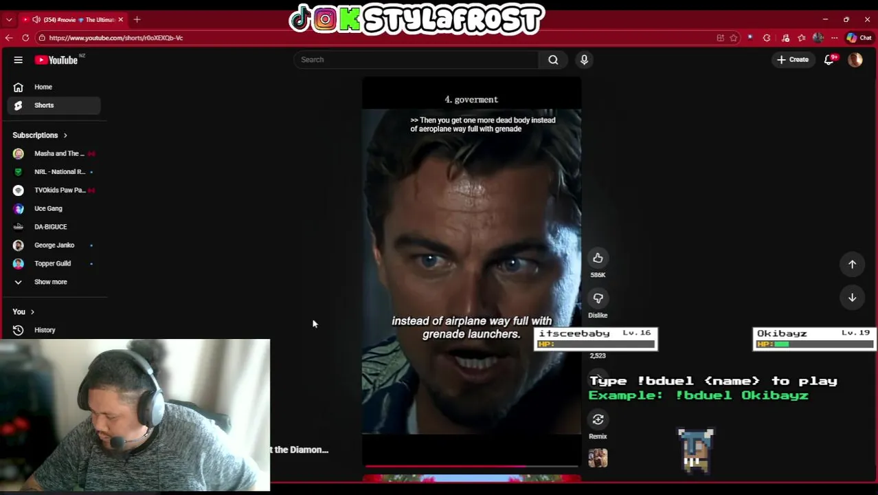Open a new browser tab
Image resolution: width=878 pixels, height=495 pixels.
coord(137,19)
